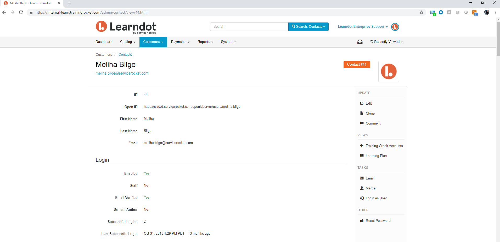
Task: Click the Login as User arrow icon
Action: coord(362,198)
